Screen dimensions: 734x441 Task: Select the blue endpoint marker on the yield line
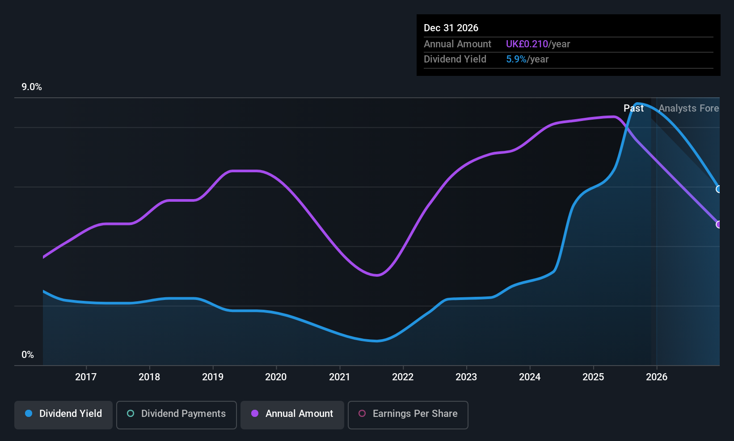coord(718,190)
